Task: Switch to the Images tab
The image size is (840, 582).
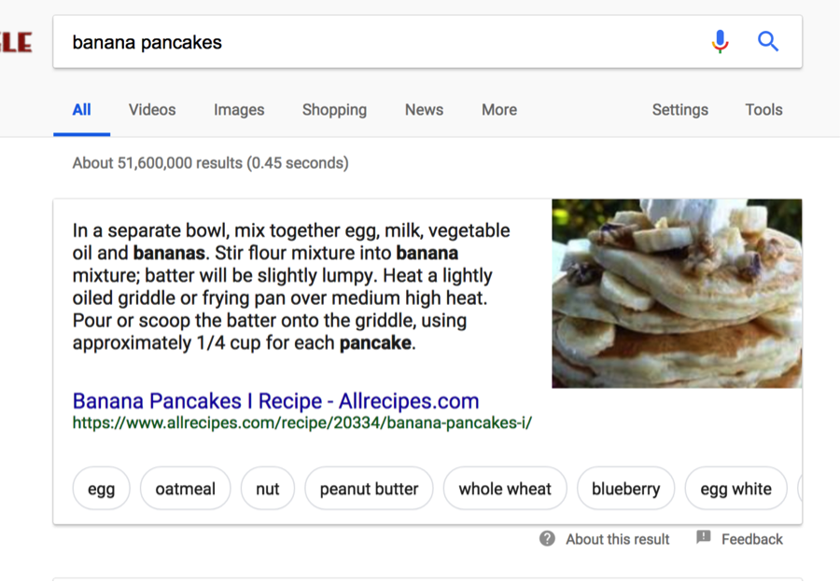Action: coord(239,110)
